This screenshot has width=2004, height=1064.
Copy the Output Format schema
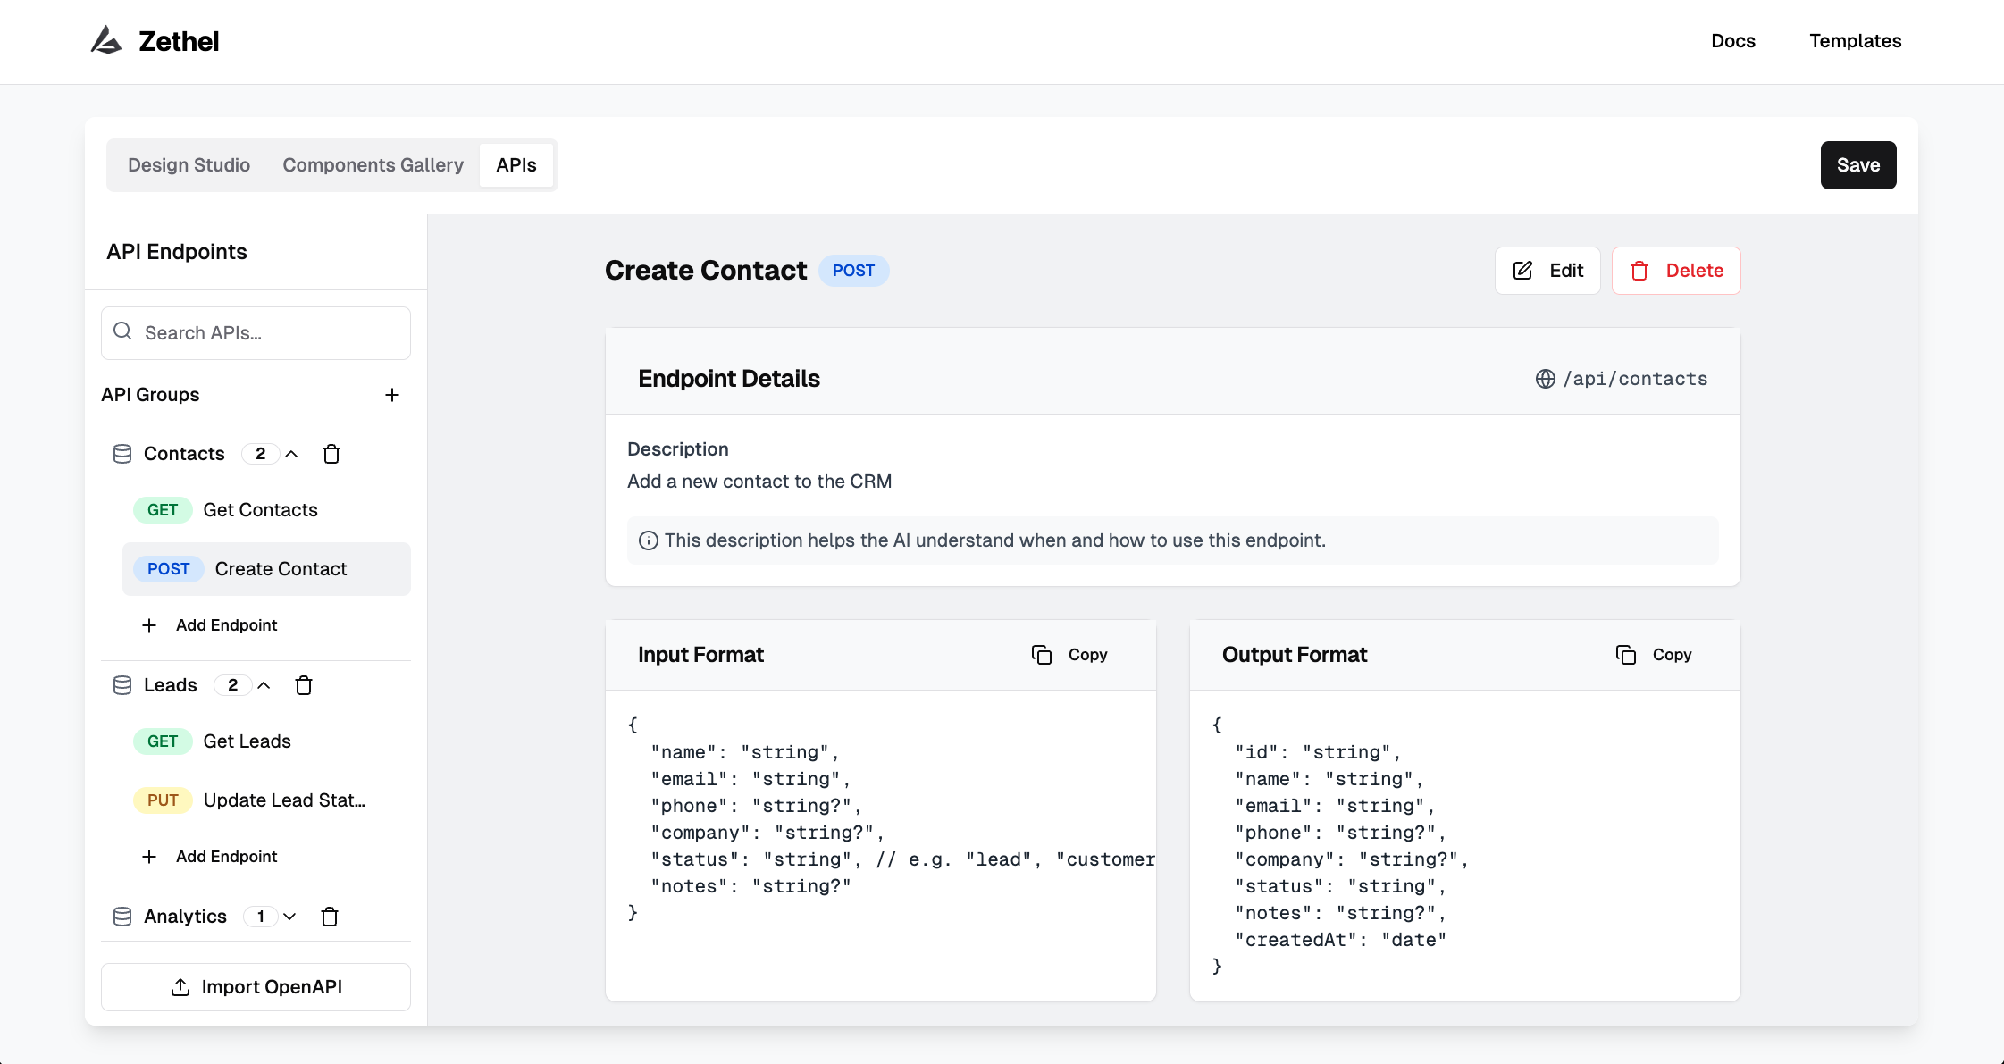click(x=1654, y=655)
